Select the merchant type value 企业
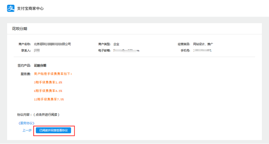 (x=116, y=44)
